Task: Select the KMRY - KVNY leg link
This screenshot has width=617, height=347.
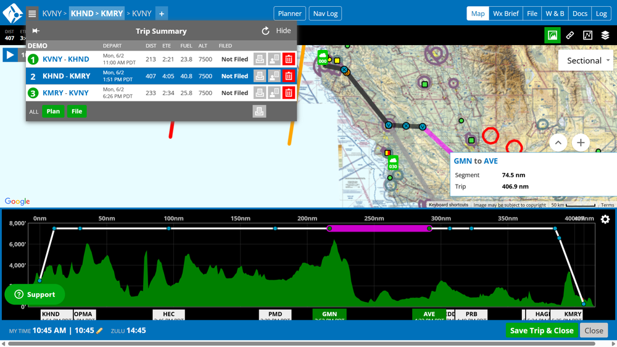Action: (x=65, y=93)
